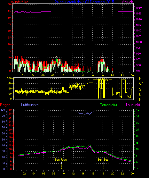Select the title '24 hour graph day : 03 Dezember 2015'

tap(84, 2)
